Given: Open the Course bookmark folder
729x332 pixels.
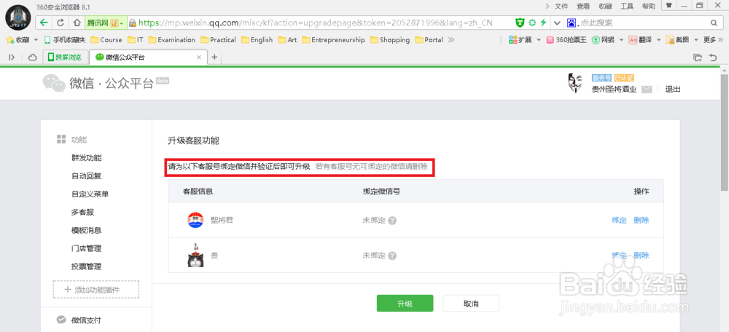Looking at the screenshot, I should 106,40.
